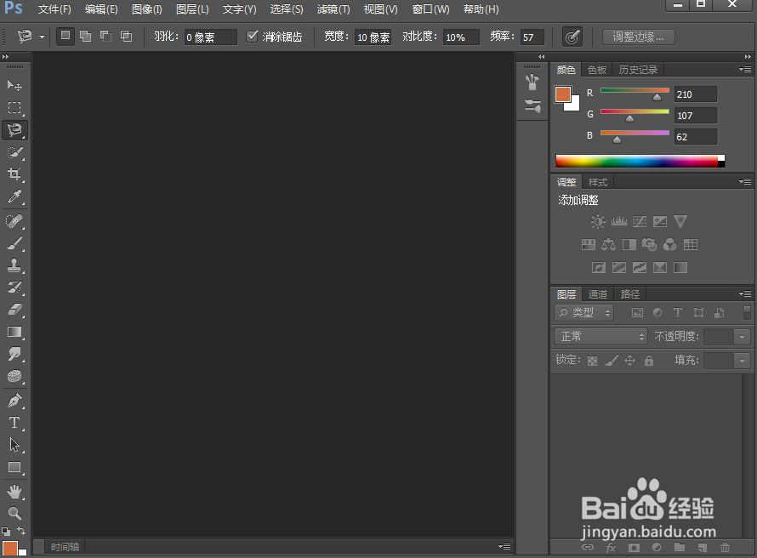
Task: Add a Color Balance adjustment
Action: click(x=608, y=245)
